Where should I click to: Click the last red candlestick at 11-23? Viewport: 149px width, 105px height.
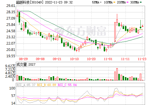[x=142, y=26]
